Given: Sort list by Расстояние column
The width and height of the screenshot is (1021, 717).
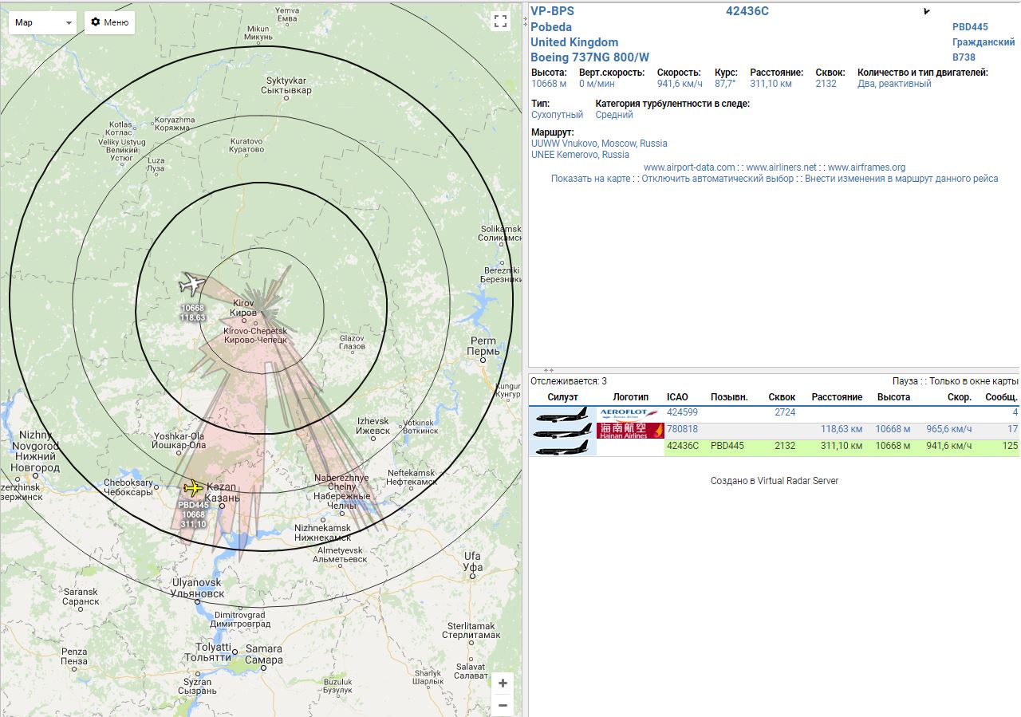Looking at the screenshot, I should point(837,397).
